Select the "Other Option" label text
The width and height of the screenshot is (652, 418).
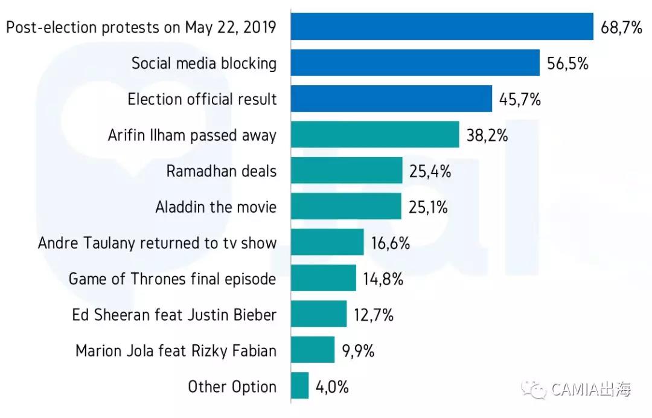232,387
